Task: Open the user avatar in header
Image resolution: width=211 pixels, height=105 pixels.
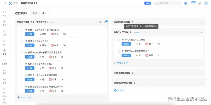Action: tap(206, 3)
